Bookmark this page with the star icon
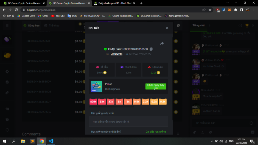258x145 pixels. point(210,10)
